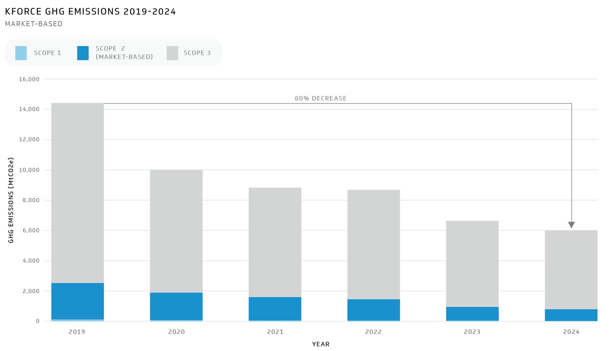Click the 2019 blue Scope 2 bar segment
This screenshot has height=351, width=611.
[78, 301]
